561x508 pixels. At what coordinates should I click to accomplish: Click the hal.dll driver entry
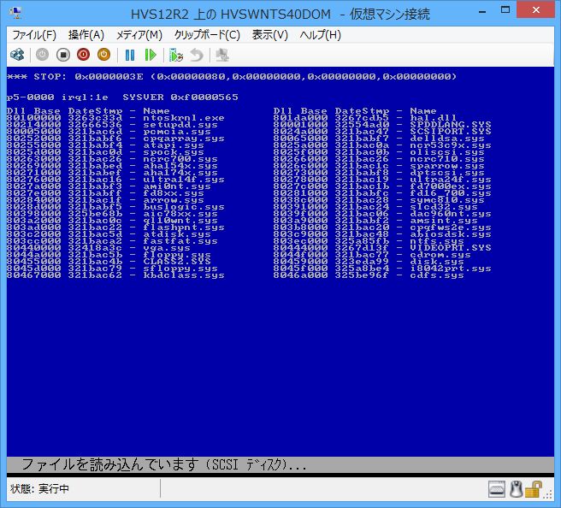click(x=434, y=118)
